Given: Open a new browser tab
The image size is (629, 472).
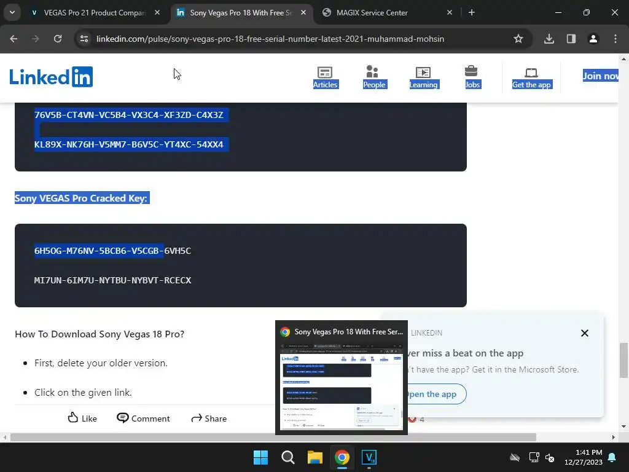Looking at the screenshot, I should (472, 13).
